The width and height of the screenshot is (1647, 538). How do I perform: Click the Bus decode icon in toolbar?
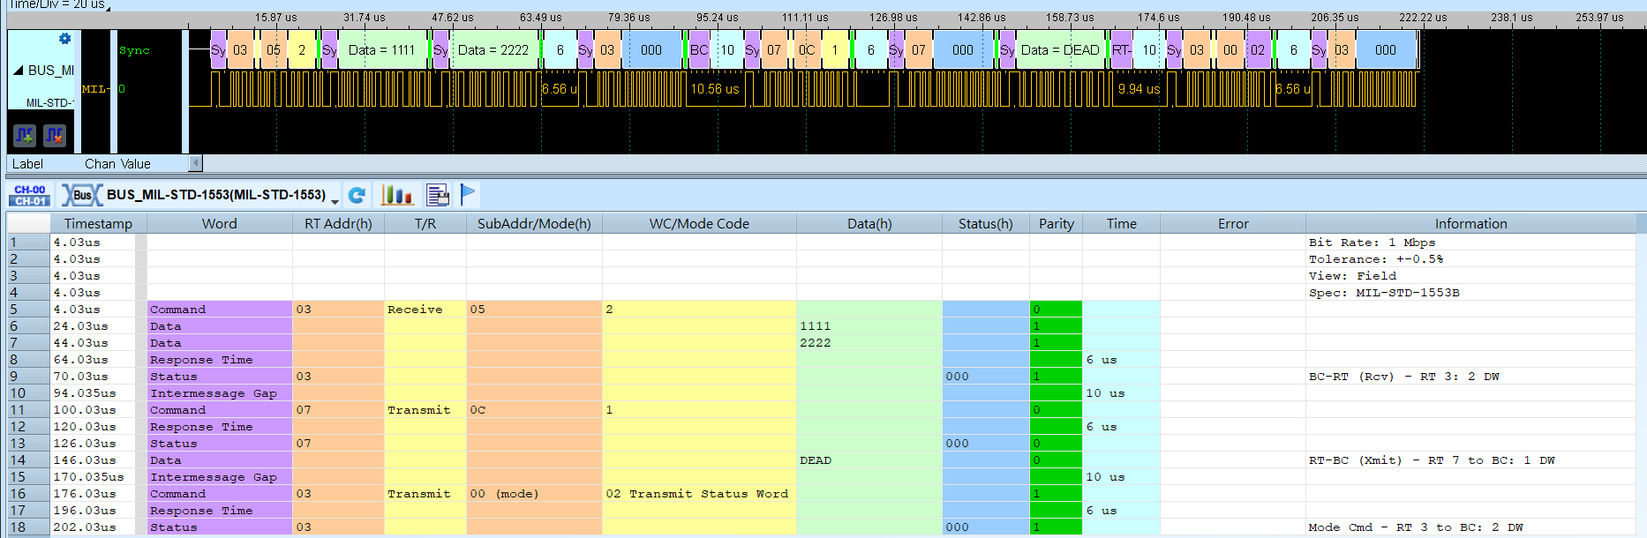pyautogui.click(x=81, y=195)
